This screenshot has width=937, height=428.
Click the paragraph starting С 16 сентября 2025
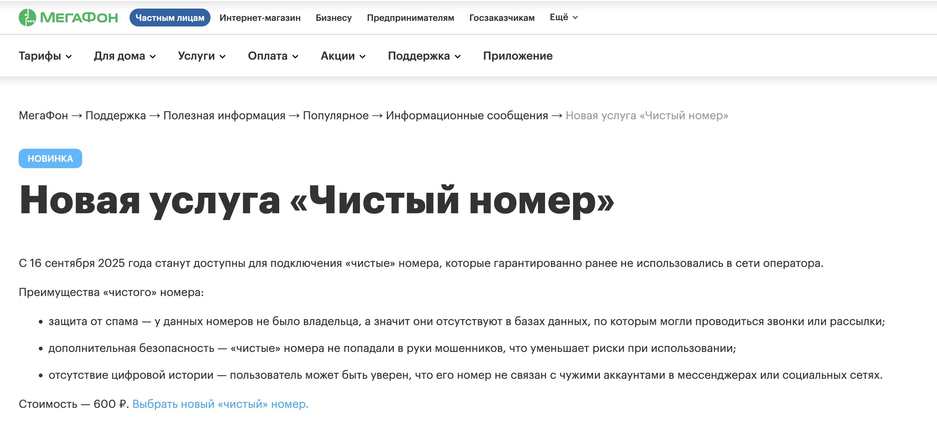tap(421, 263)
